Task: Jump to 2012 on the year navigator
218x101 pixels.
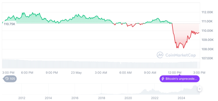Action: click(x=22, y=98)
